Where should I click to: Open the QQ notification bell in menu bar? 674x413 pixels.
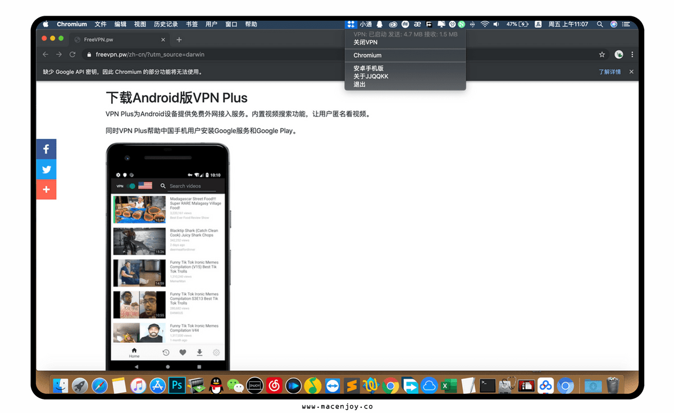click(380, 24)
